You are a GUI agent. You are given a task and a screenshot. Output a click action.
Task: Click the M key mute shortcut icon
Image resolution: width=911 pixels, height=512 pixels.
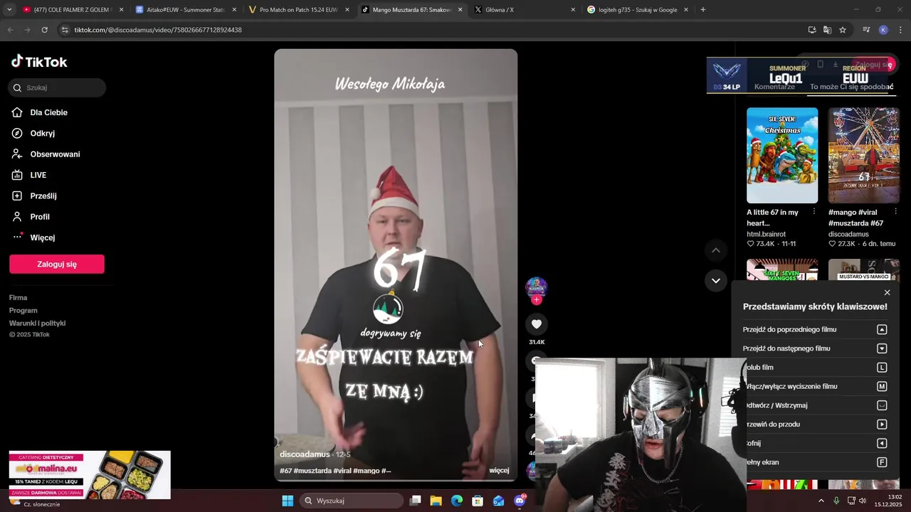pyautogui.click(x=882, y=386)
